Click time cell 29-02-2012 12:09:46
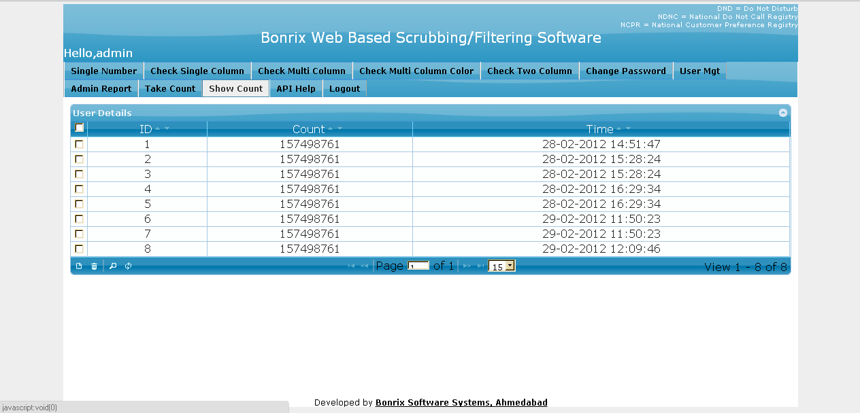The height and width of the screenshot is (413, 860). tap(601, 249)
